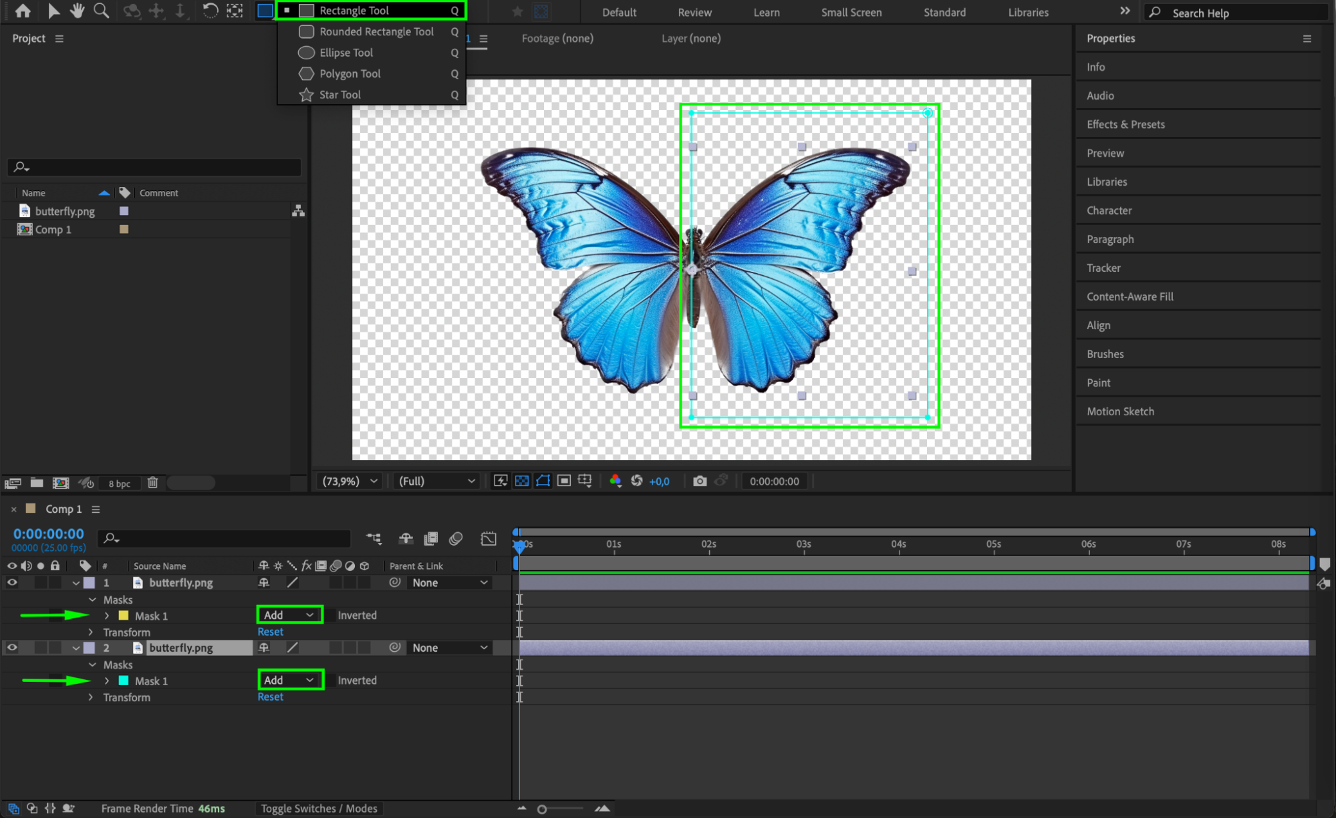Click Reset link for layer 1 Transform
This screenshot has height=818, width=1336.
click(270, 632)
